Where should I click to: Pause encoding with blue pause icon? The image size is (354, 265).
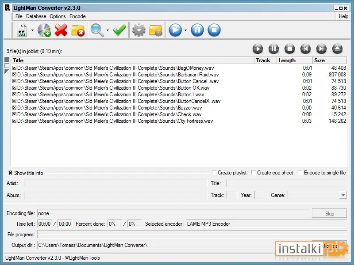click(x=197, y=30)
